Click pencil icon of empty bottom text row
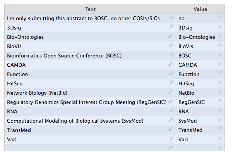 click(171, 148)
